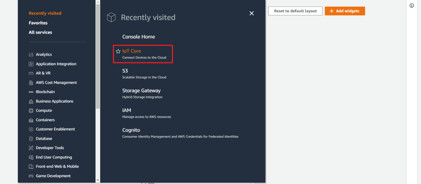Open the Game Development services icon
Image resolution: width=421 pixels, height=184 pixels.
[31, 176]
